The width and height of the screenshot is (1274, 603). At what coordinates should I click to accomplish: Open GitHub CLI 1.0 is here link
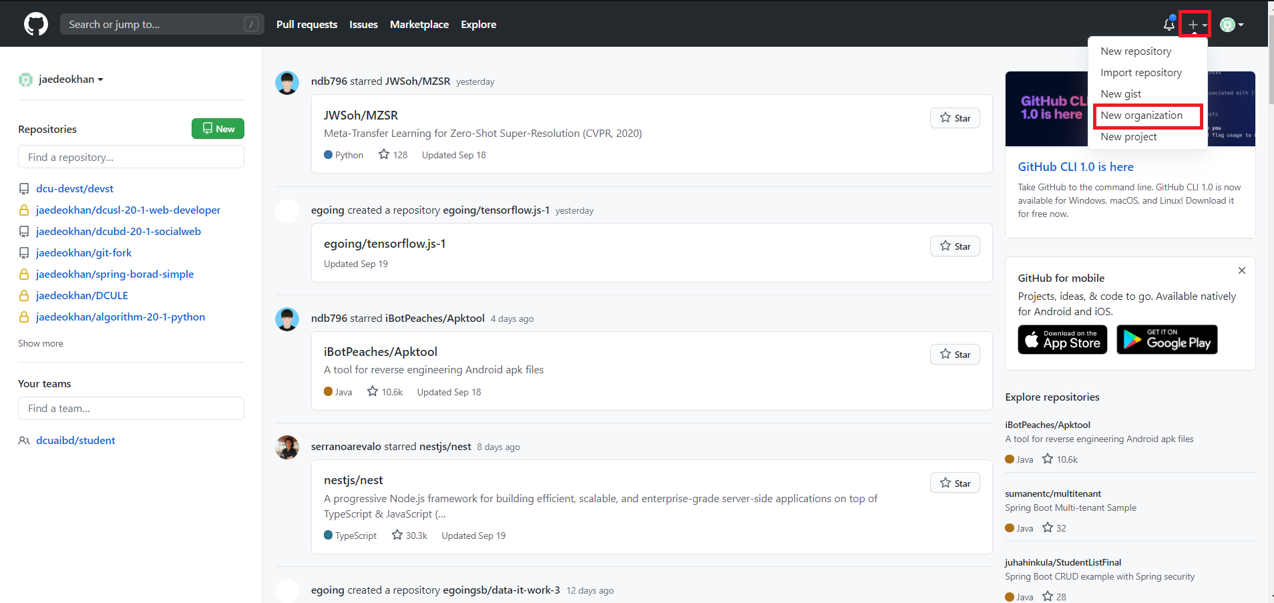[x=1075, y=167]
